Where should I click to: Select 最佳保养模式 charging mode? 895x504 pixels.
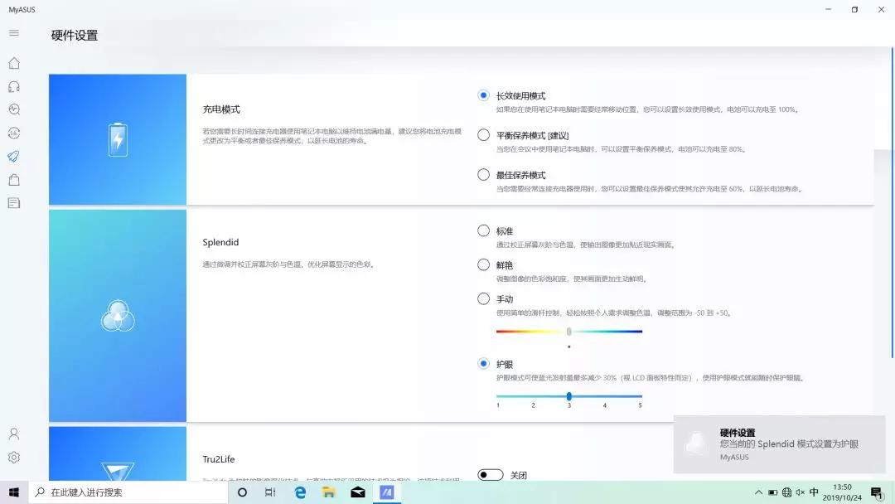(484, 175)
